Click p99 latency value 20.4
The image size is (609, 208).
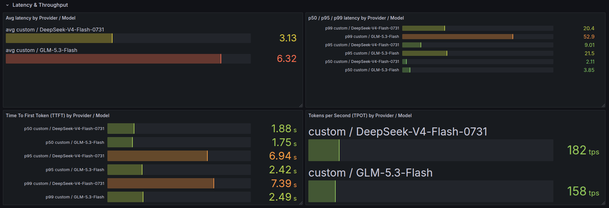(589, 28)
